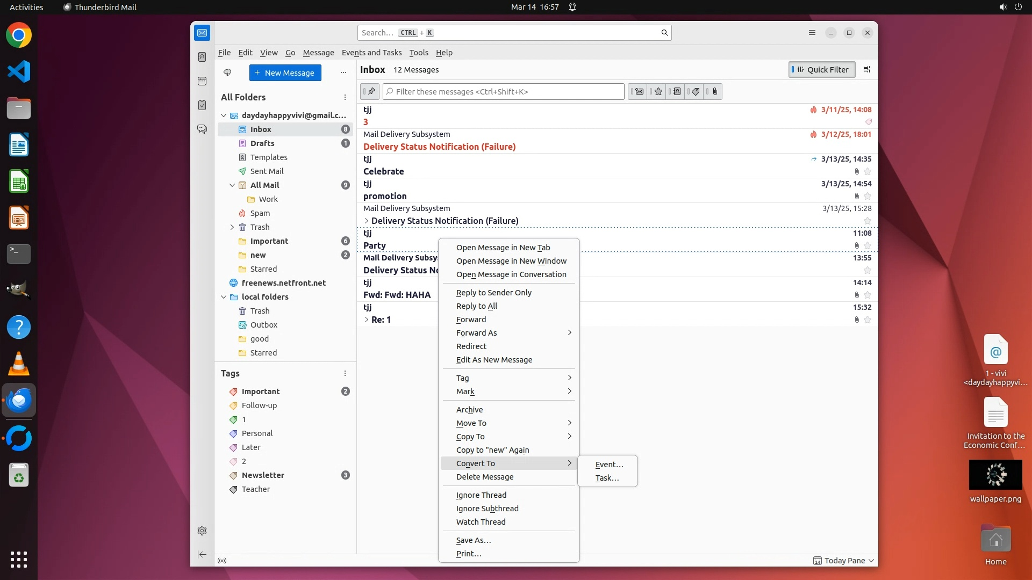Collapse the local folders tree
Viewport: 1032px width, 580px height.
click(x=224, y=297)
